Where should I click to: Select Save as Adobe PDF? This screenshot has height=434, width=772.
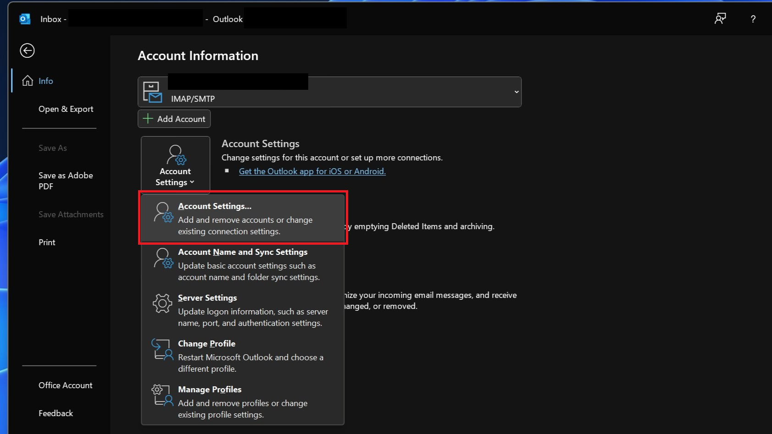click(x=66, y=181)
